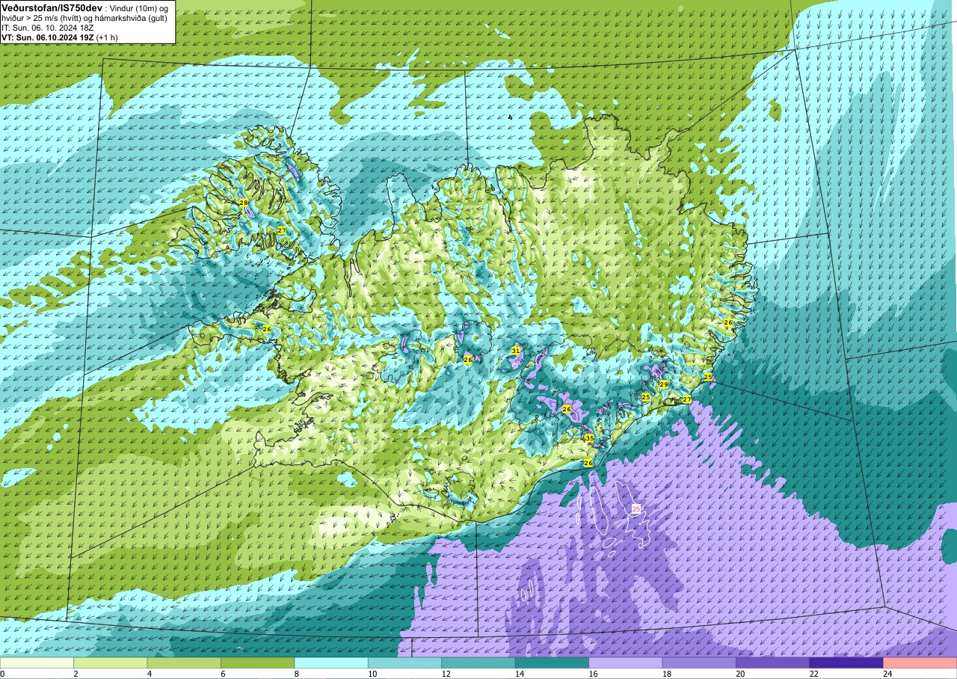This screenshot has width=957, height=679.
Task: Click the yellow gust label '31'
Action: [x=515, y=351]
